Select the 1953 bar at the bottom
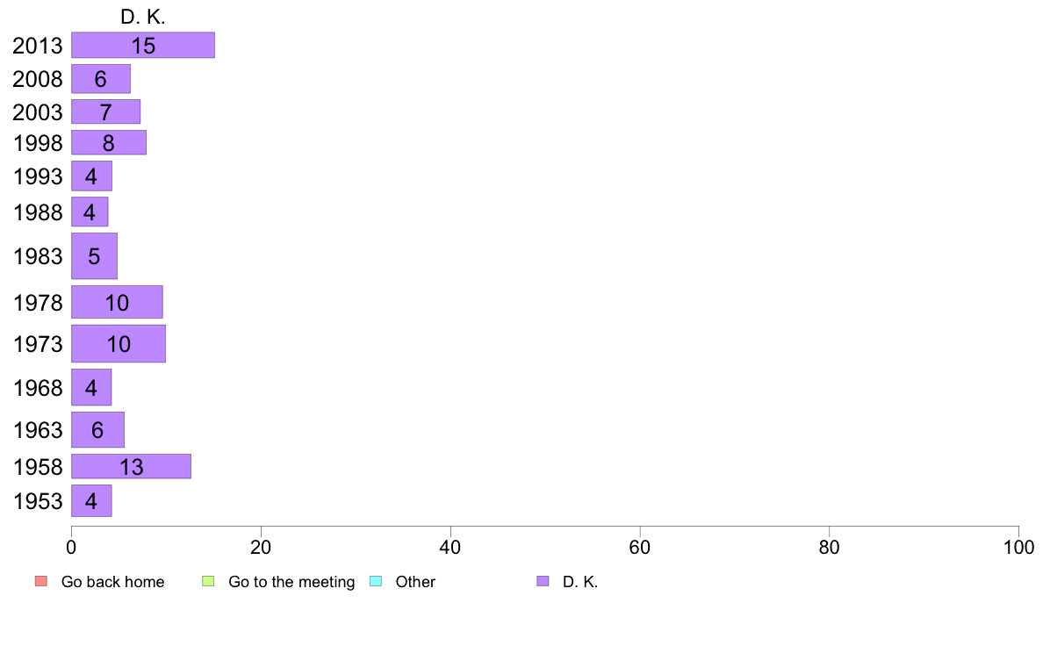 pyautogui.click(x=92, y=501)
